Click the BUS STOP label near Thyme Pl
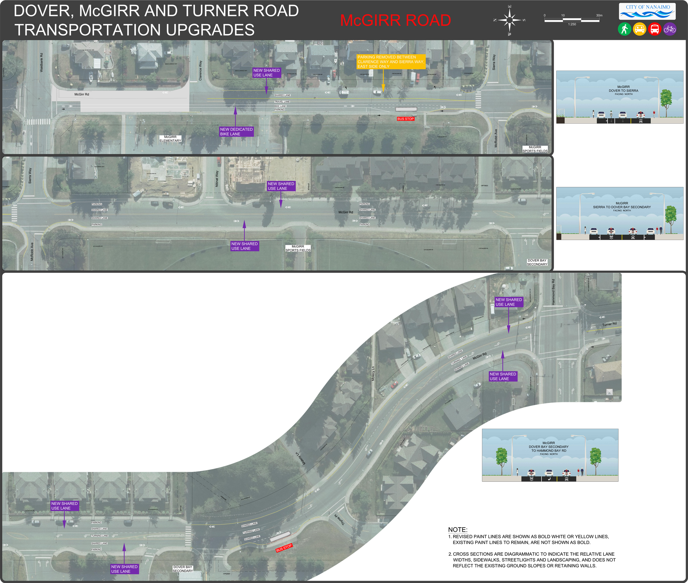The width and height of the screenshot is (688, 583). click(284, 548)
